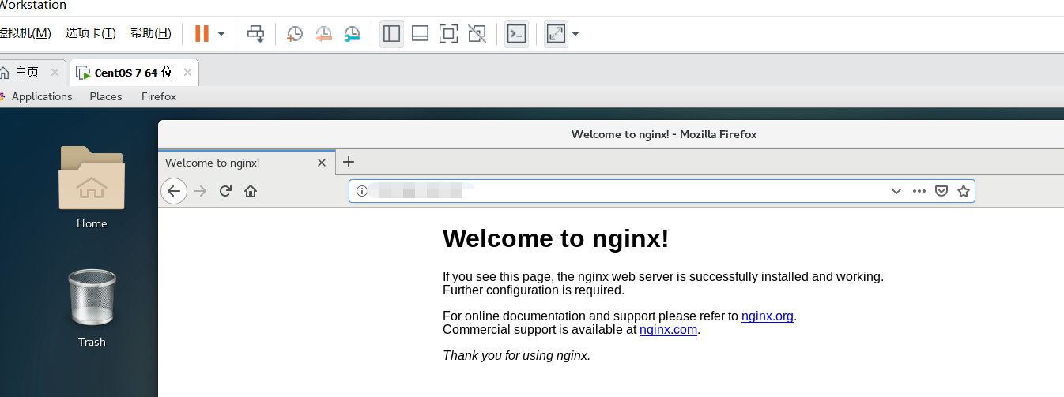Show site information icon in address bar
This screenshot has width=1064, height=397.
click(361, 191)
